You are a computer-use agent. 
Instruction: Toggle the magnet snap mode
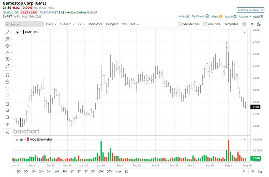click(7, 75)
